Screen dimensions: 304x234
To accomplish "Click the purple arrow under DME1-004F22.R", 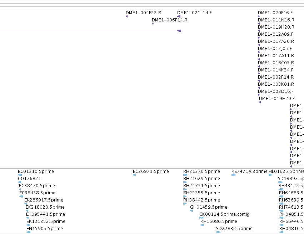I will (x=126, y=16).
